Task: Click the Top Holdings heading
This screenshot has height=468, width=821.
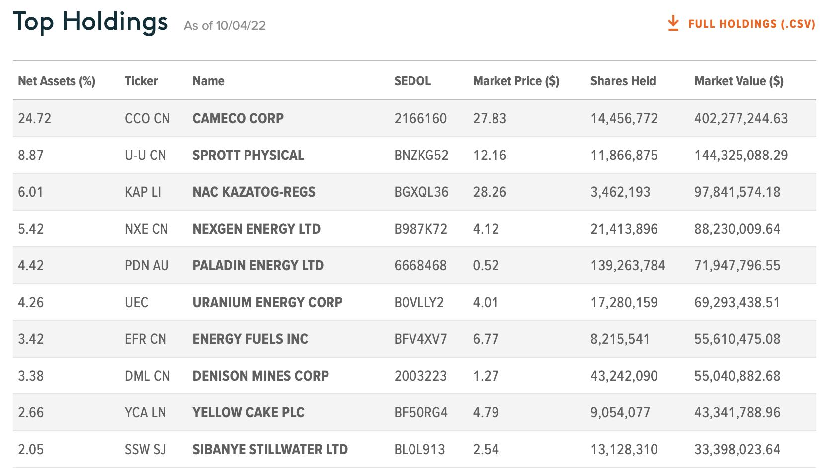Action: click(x=90, y=22)
